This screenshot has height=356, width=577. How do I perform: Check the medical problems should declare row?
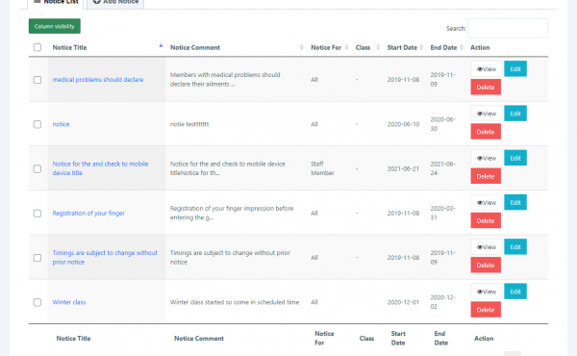38,80
